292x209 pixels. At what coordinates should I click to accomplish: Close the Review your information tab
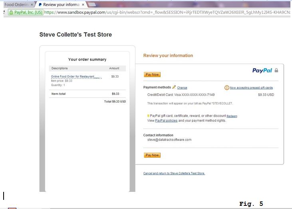tap(83, 5)
